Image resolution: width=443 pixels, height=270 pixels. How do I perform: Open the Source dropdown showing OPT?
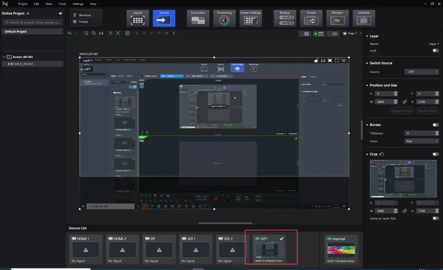click(421, 72)
